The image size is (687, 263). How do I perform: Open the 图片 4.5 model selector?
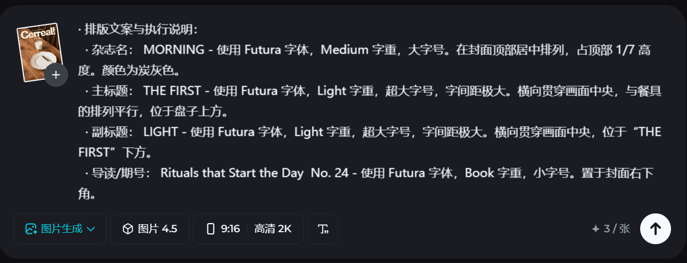coord(150,229)
